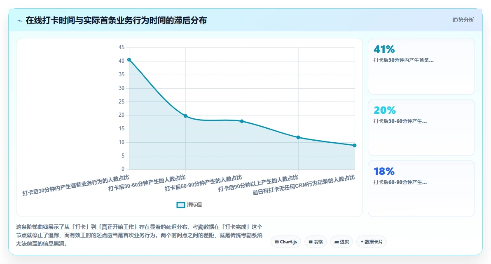
Task: Click the data point at value 20
Action: pyautogui.click(x=185, y=116)
